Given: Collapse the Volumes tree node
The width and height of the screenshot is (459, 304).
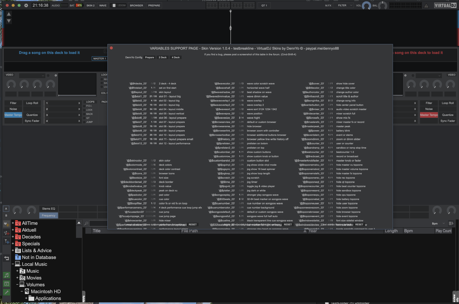Looking at the screenshot, I should 17,285.
